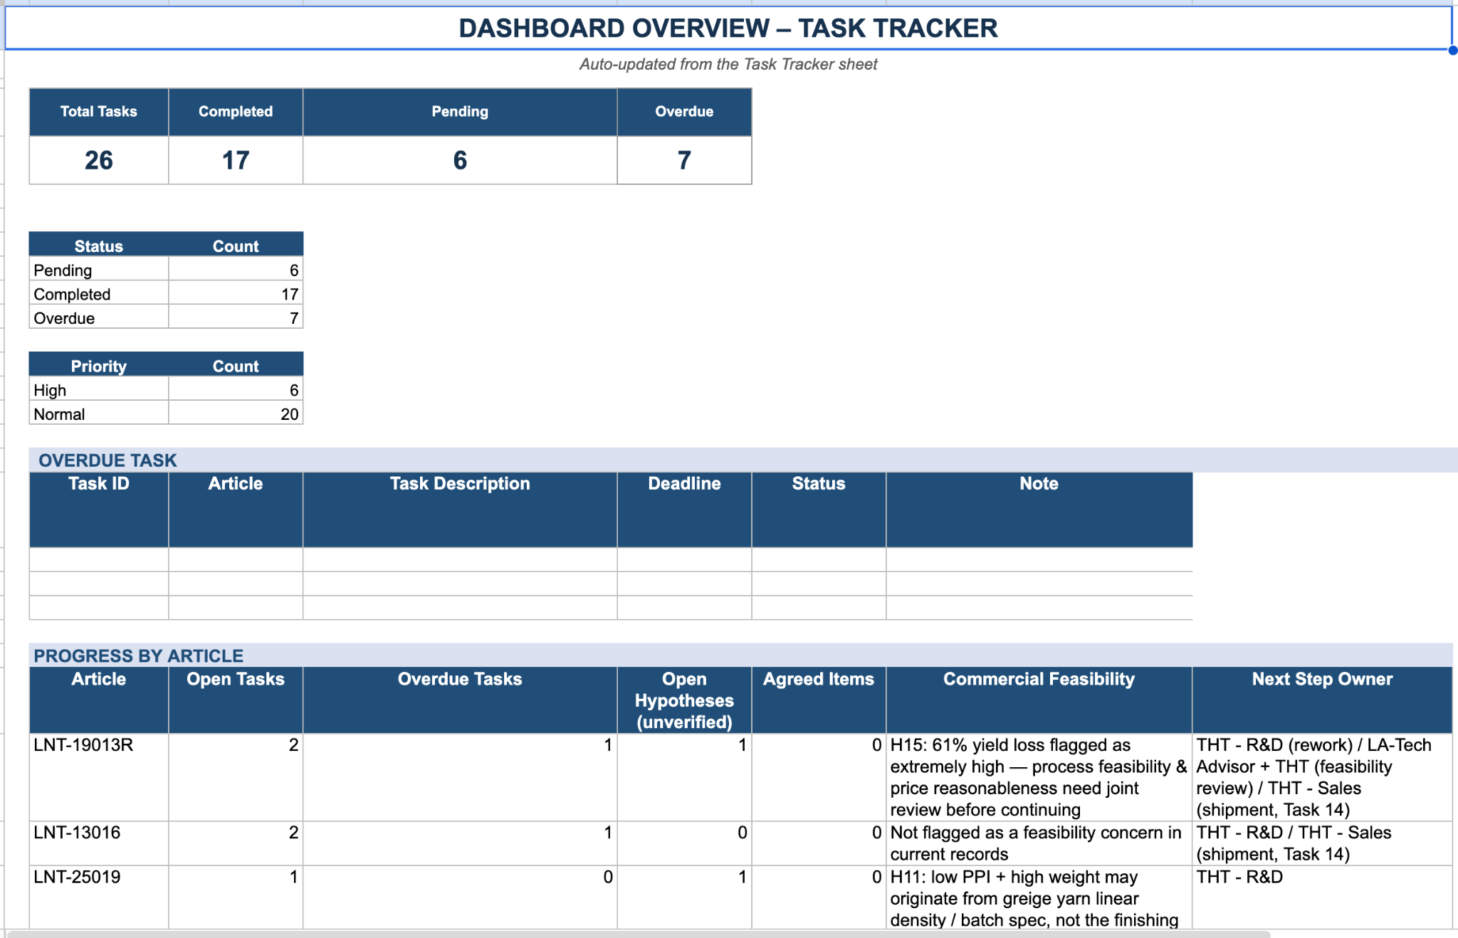Click the 'Not flagged as a feasibility concern' cell
1458x938 pixels.
(x=1039, y=843)
